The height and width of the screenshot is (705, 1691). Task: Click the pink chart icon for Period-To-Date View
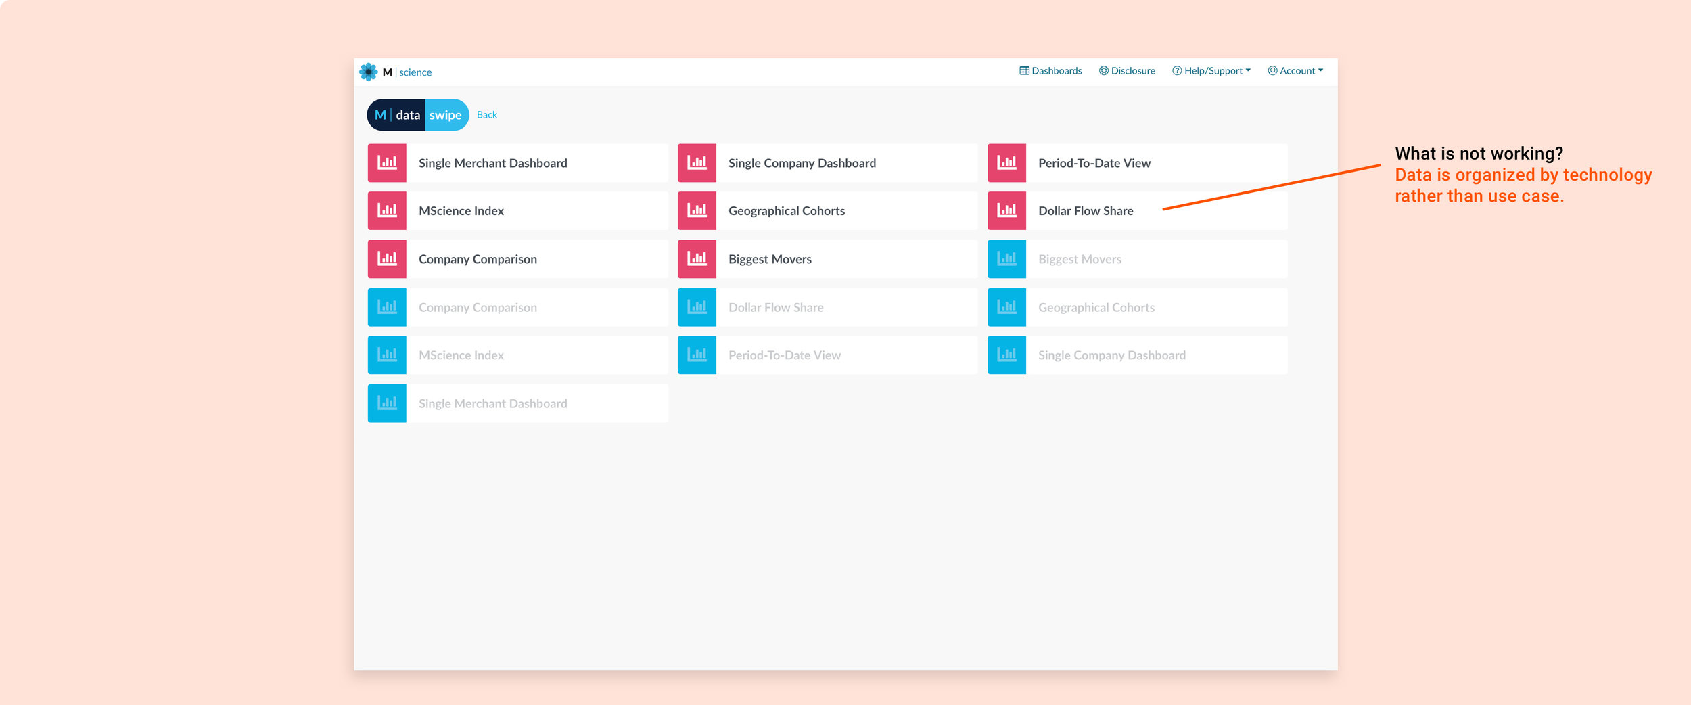1006,163
